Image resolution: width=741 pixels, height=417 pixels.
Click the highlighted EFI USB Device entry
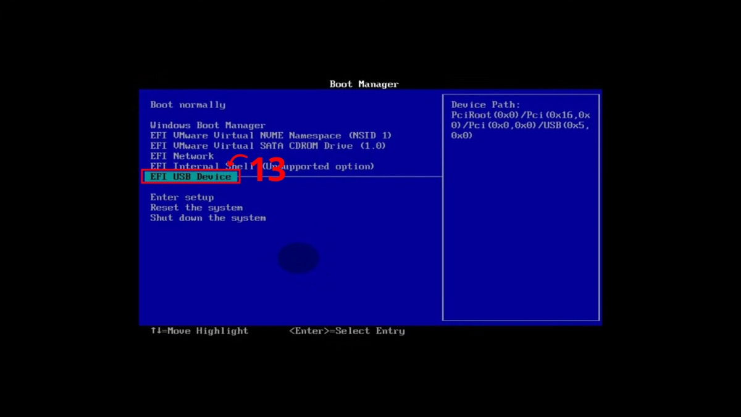(x=191, y=177)
